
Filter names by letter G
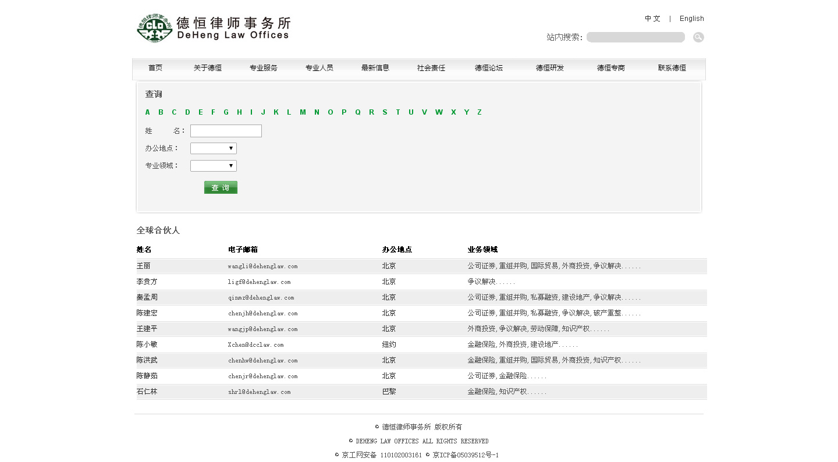point(226,112)
